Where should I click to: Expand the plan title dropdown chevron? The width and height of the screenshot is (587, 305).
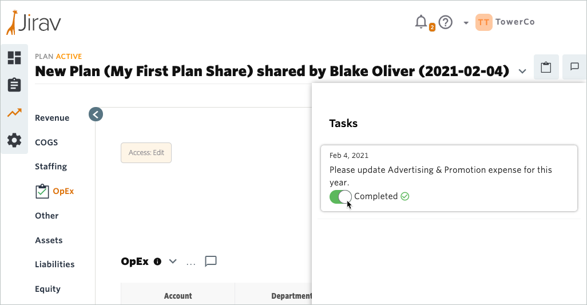pyautogui.click(x=522, y=71)
